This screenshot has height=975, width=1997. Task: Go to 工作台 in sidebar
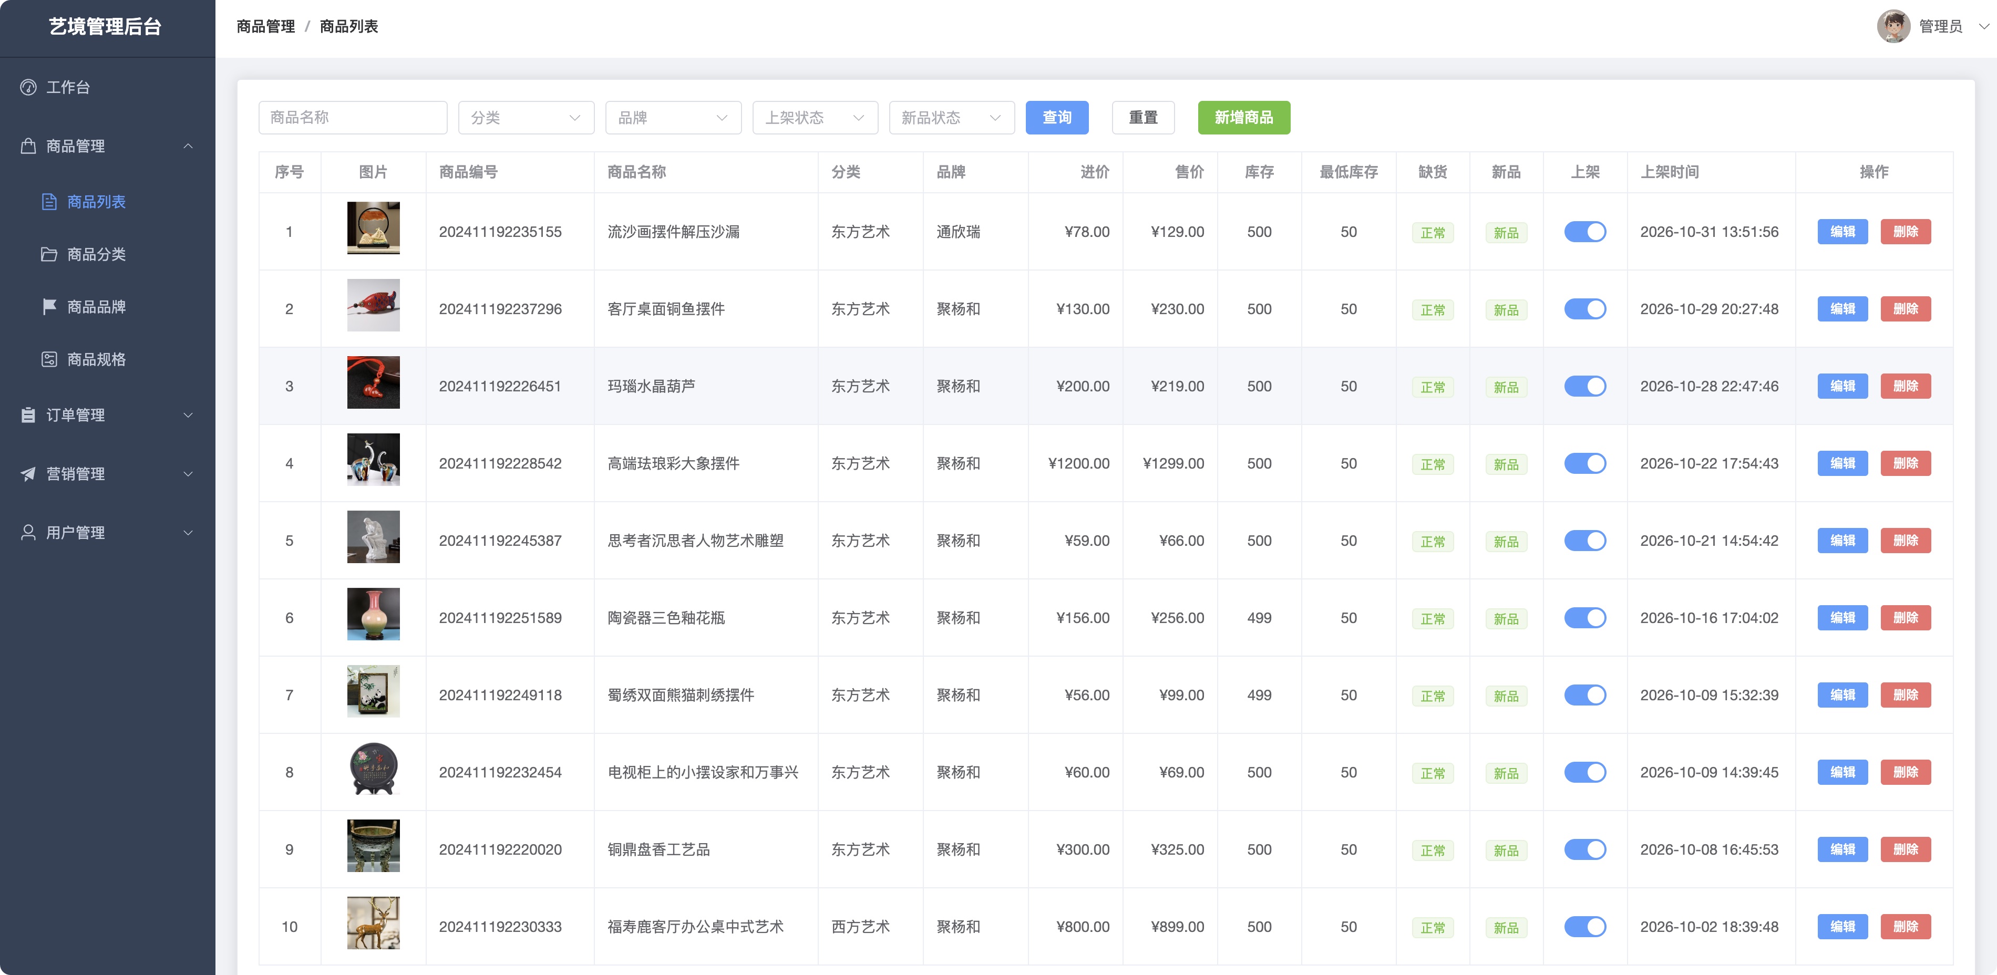tap(108, 88)
